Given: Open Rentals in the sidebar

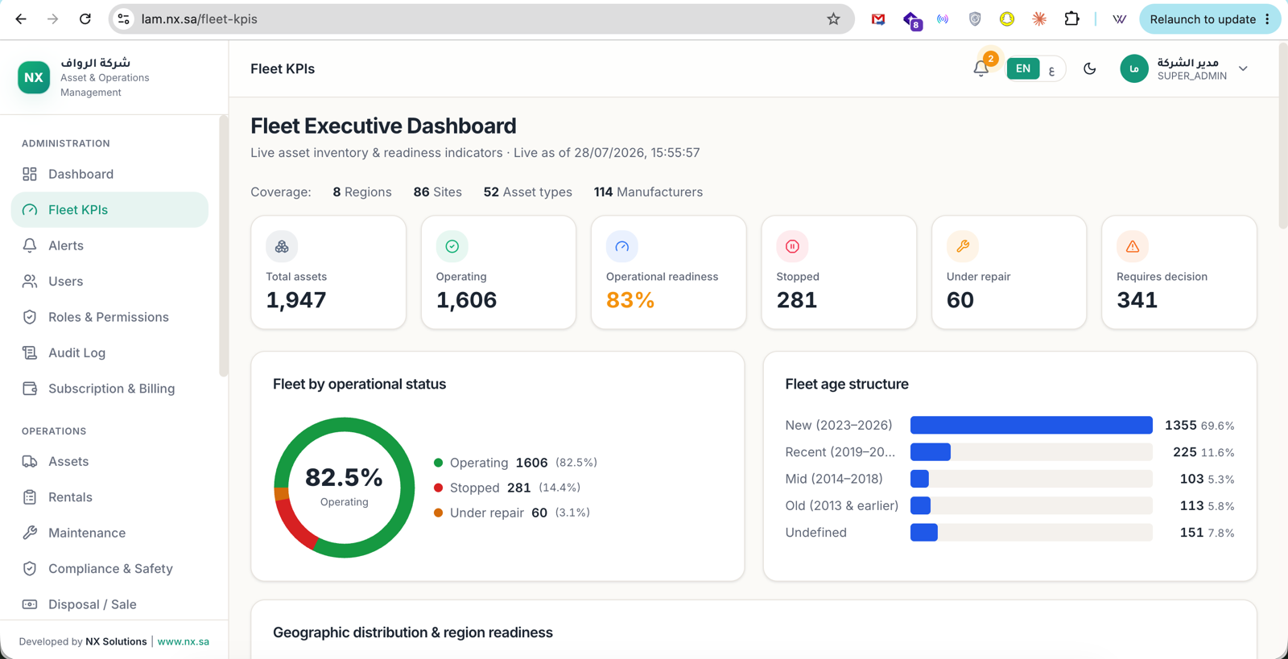Looking at the screenshot, I should [109, 497].
